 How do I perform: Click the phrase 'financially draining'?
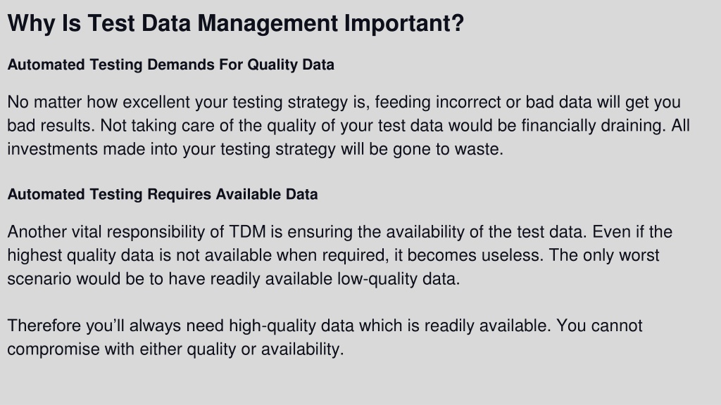[593, 126]
